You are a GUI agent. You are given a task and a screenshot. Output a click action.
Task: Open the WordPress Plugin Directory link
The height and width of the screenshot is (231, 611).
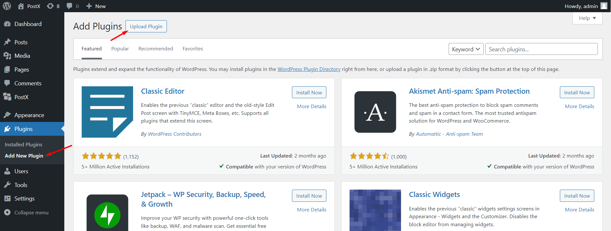tap(309, 69)
